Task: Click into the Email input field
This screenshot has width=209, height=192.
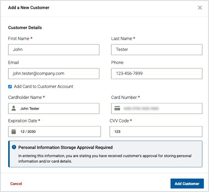Action: click(x=54, y=73)
